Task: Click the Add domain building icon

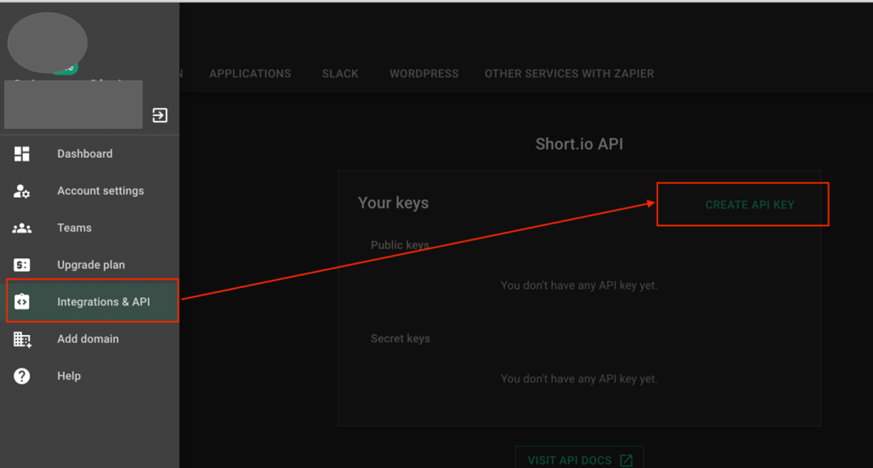Action: 22,339
